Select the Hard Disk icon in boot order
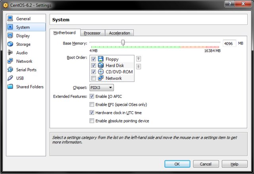The image size is (254, 174). pyautogui.click(x=100, y=66)
